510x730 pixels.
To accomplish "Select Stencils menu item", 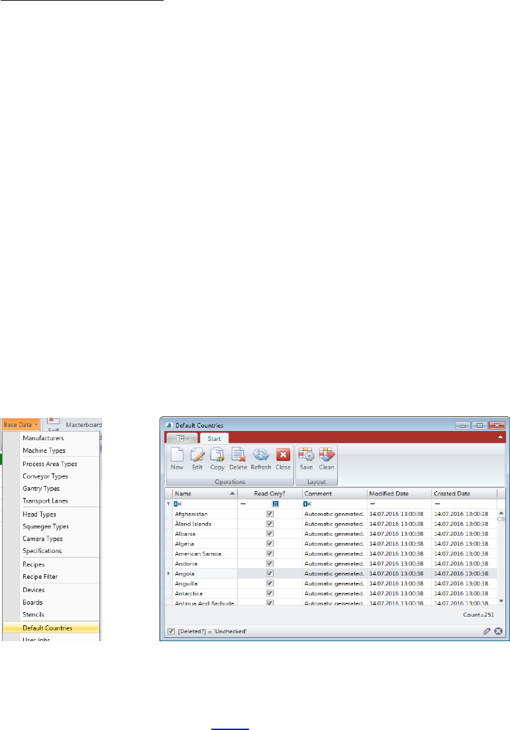I will point(34,615).
